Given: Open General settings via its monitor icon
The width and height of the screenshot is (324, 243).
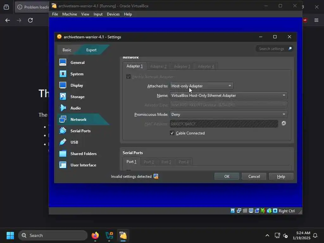Looking at the screenshot, I should click(x=63, y=62).
